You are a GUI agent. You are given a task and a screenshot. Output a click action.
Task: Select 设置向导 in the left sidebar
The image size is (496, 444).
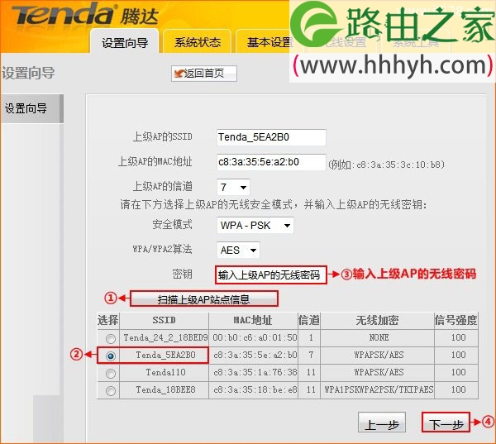[x=31, y=108]
